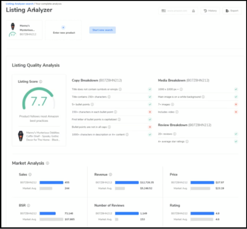This screenshot has width=247, height=229.
Task: Click the market average revenue $5,246.52
Action: tap(146, 189)
